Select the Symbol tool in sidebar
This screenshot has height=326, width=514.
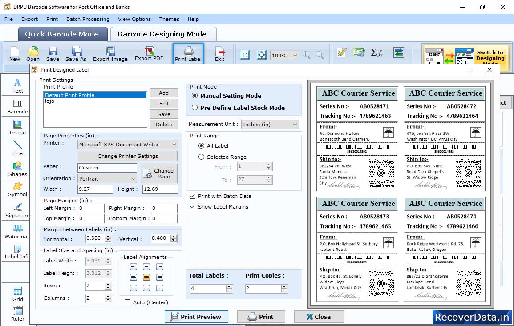point(17,190)
